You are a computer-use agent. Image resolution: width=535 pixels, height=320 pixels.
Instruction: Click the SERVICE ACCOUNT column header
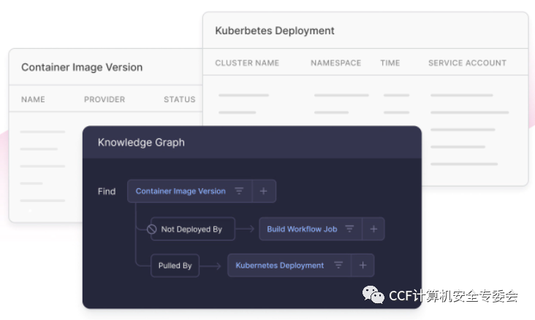pos(467,63)
